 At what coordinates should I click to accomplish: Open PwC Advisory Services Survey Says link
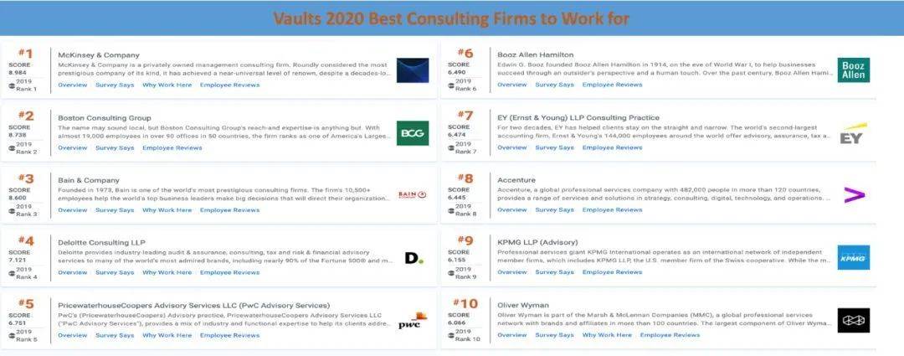(x=114, y=335)
